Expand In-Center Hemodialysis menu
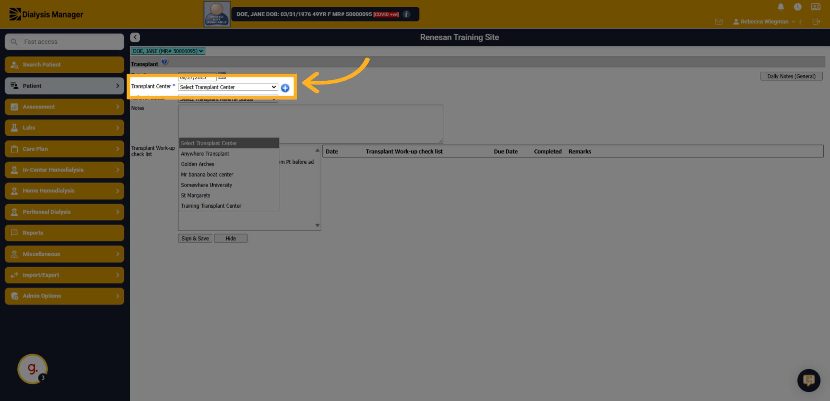This screenshot has height=401, width=830. pyautogui.click(x=64, y=170)
